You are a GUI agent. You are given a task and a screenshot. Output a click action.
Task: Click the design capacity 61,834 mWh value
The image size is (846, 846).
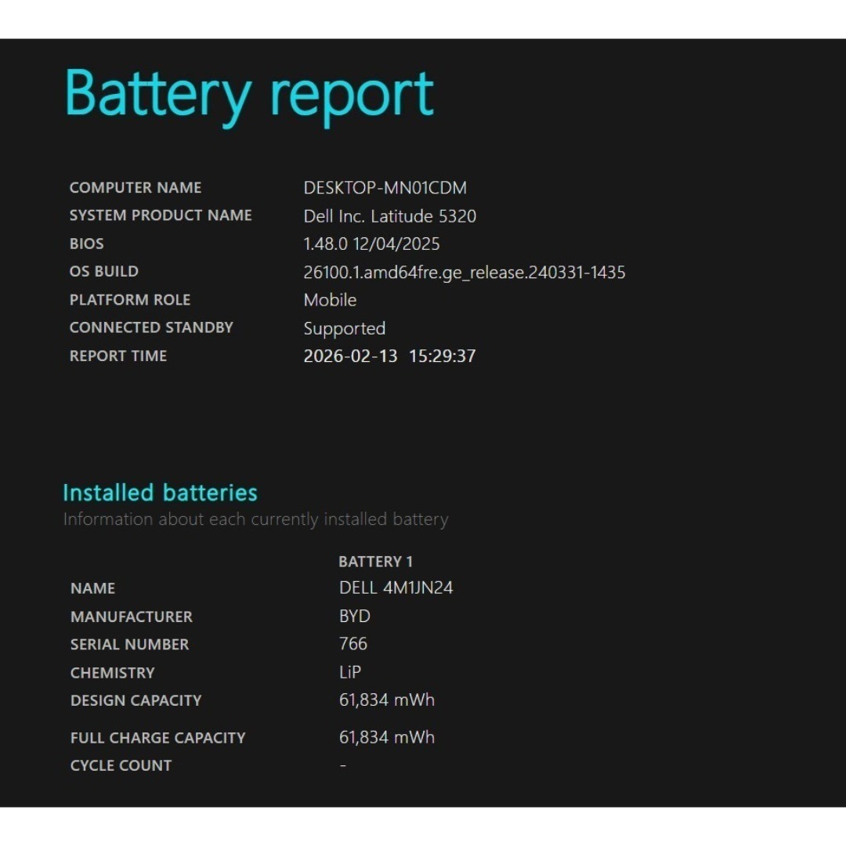click(x=386, y=700)
